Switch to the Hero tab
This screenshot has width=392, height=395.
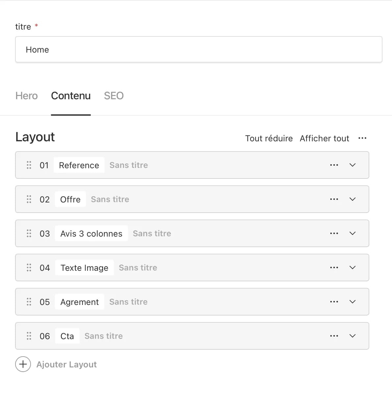point(26,96)
